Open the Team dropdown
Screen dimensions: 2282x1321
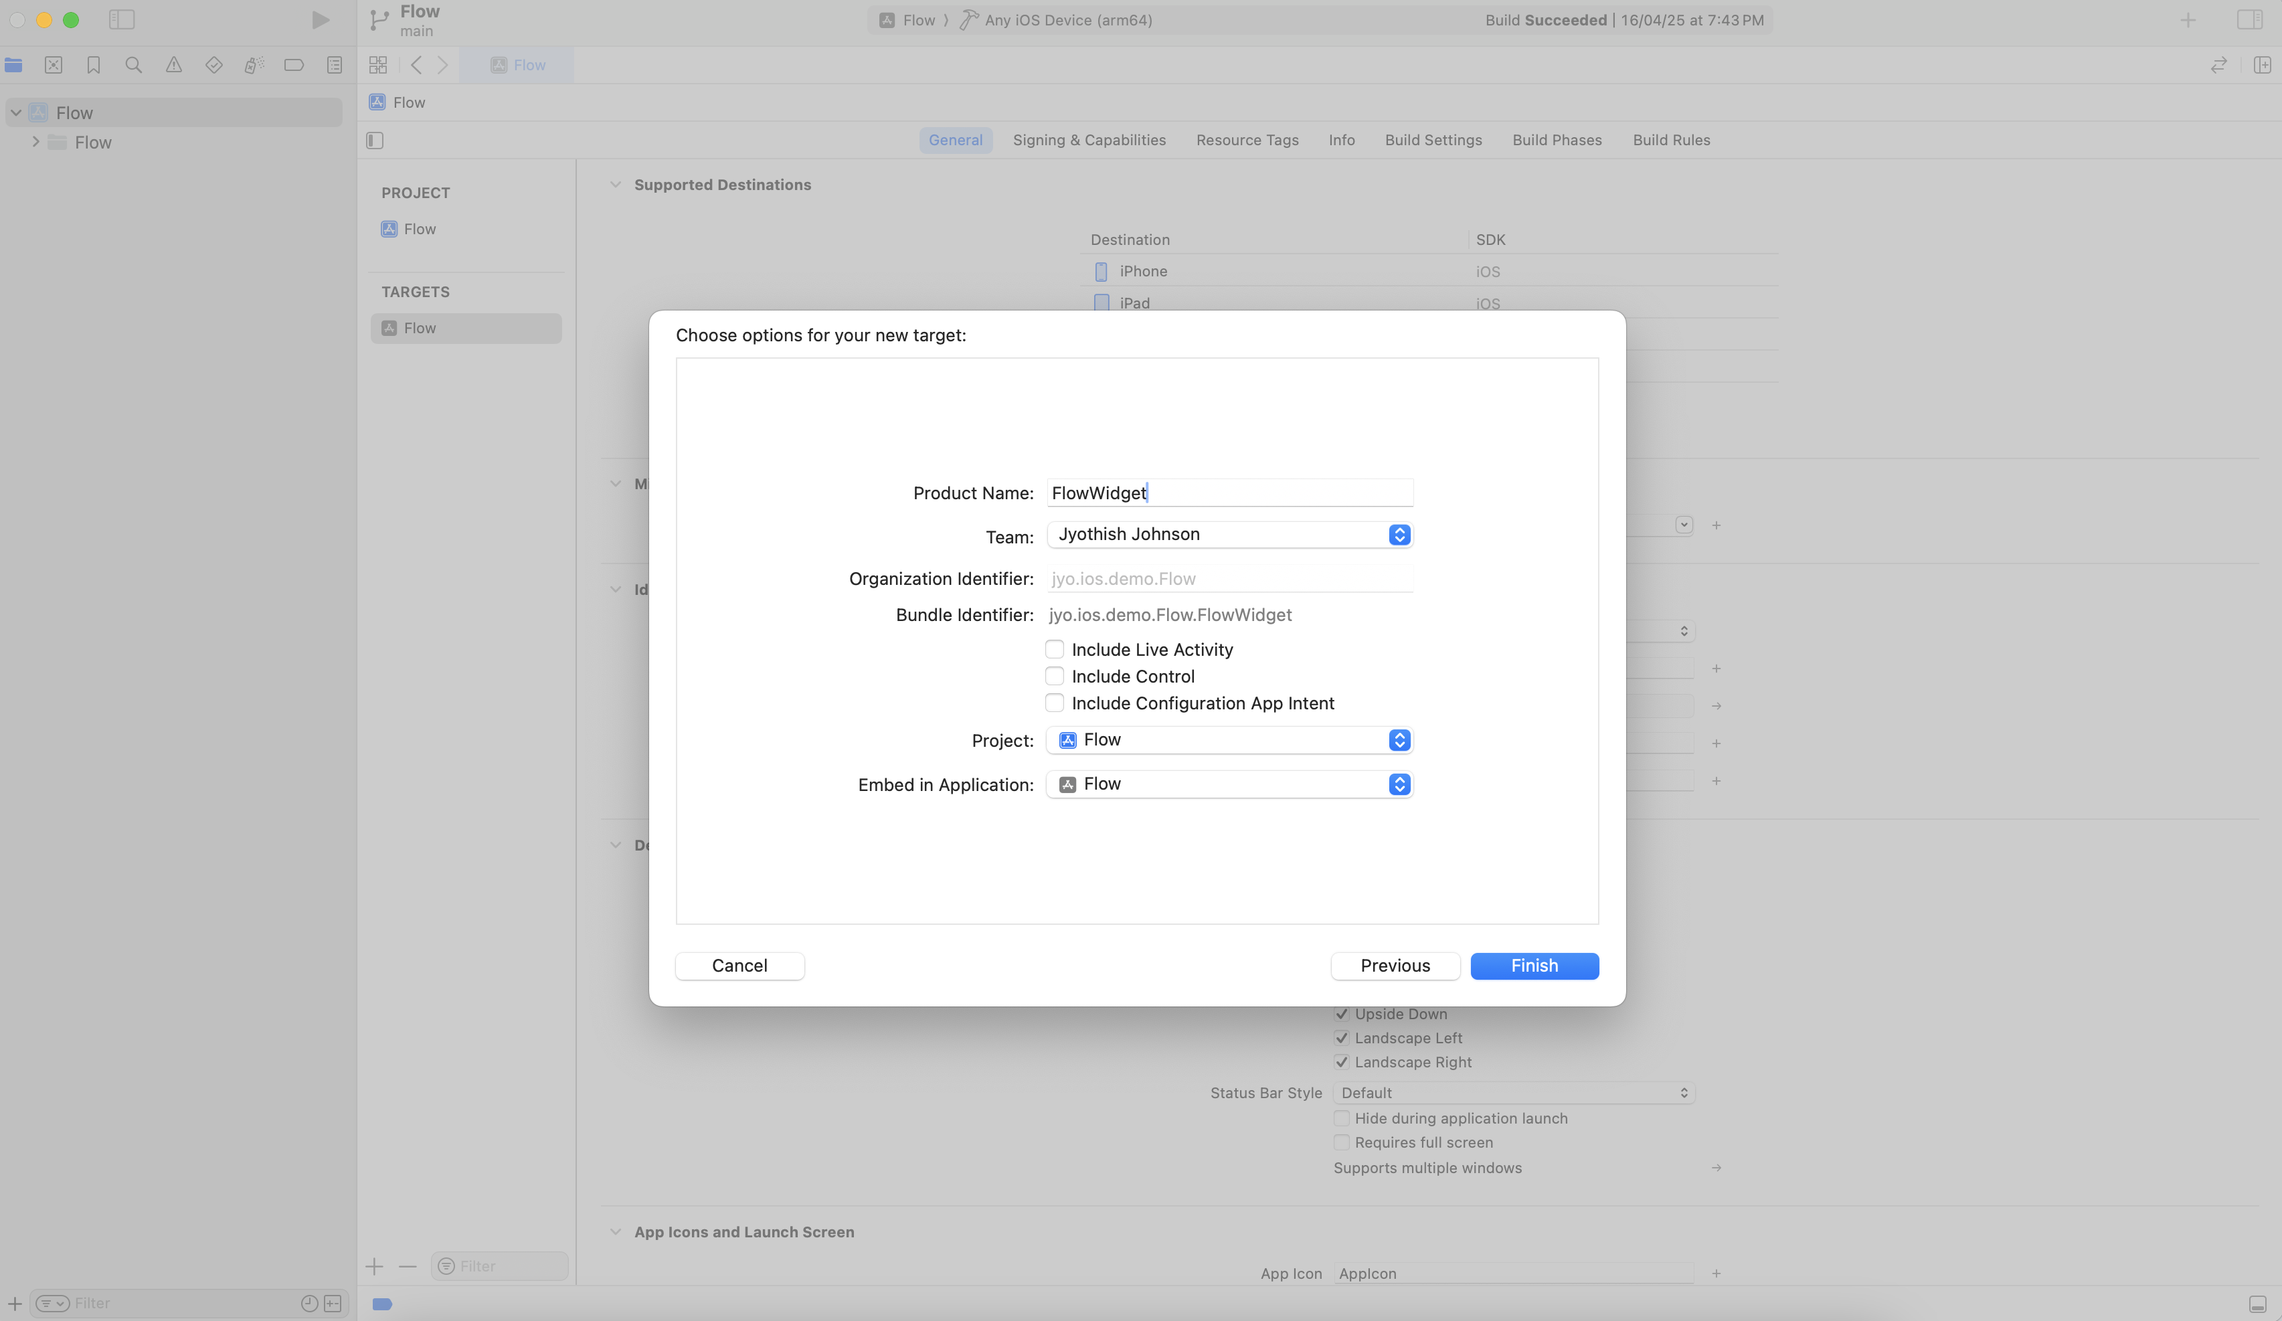1230,535
